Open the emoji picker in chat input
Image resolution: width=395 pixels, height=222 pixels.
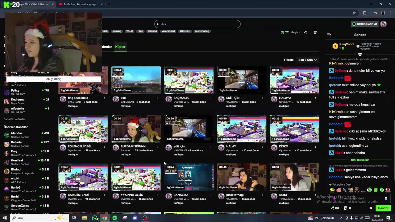[386, 198]
